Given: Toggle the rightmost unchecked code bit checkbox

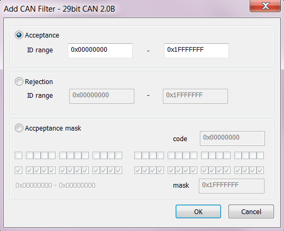Looking at the screenshot, I should (260, 155).
